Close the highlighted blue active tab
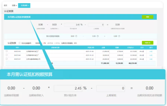Viewport: 167px width, 106px height. pyautogui.click(x=29, y=6)
